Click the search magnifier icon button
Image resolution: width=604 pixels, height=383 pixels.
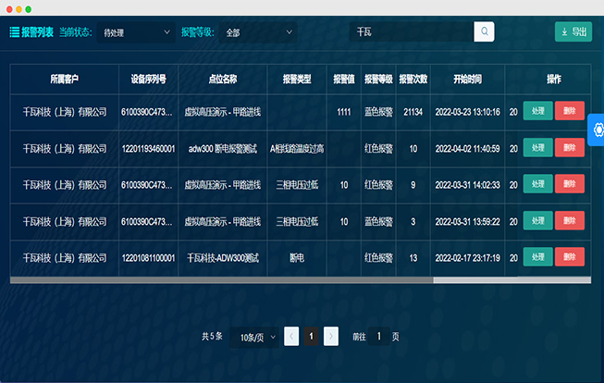coord(484,32)
